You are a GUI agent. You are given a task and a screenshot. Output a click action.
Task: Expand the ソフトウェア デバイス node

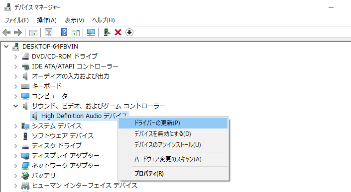point(15,136)
